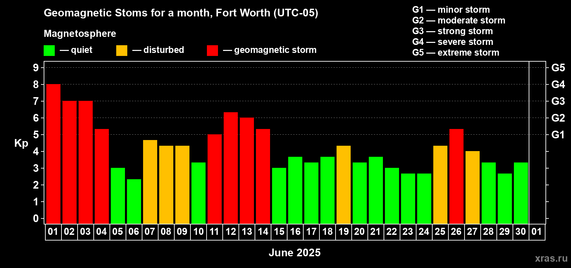Click the green bar for June 30

[x=521, y=193]
